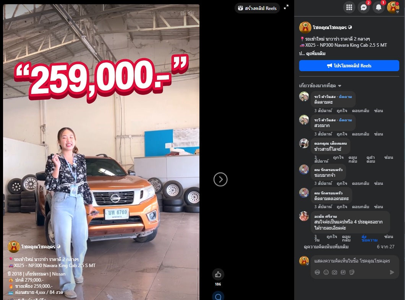Mute the reel's sound with the speaker icon
Viewport: 405px width, 300px height.
click(x=190, y=13)
